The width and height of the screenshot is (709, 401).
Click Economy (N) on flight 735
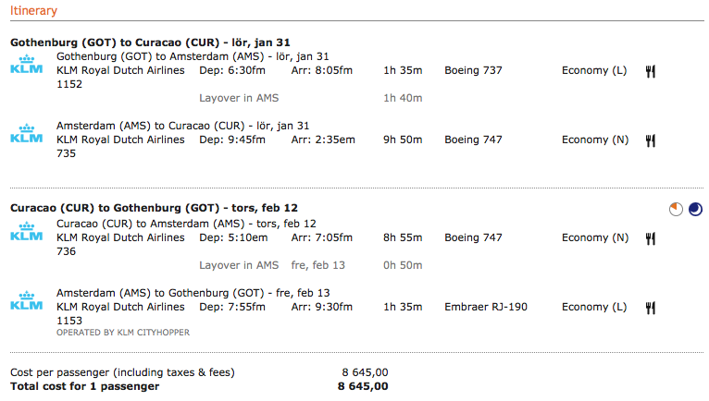(x=595, y=140)
